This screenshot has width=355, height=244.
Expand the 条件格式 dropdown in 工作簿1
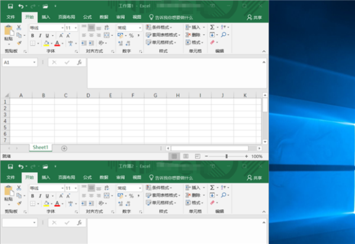pyautogui.click(x=176, y=28)
